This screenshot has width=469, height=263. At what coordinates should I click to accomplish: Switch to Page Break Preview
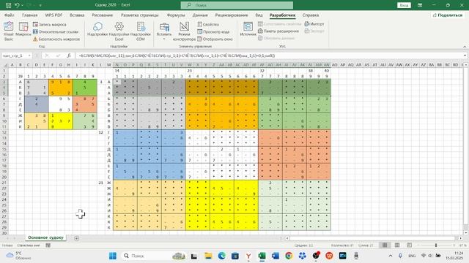[409, 245]
